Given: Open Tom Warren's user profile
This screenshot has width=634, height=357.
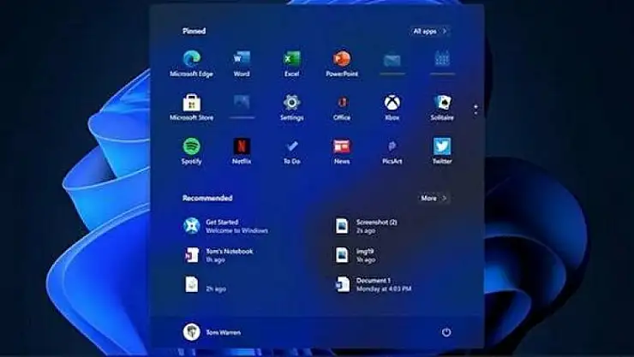Looking at the screenshot, I should click(212, 332).
